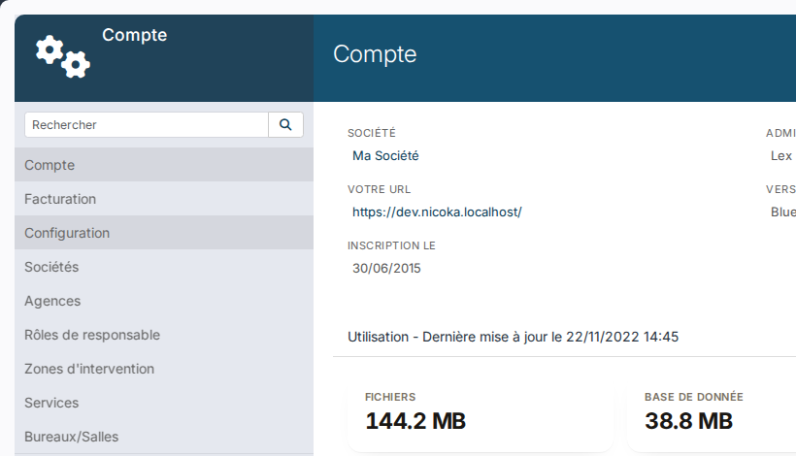Viewport: 796px width, 456px height.
Task: Open the Facturation sidebar entry
Action: [164, 199]
